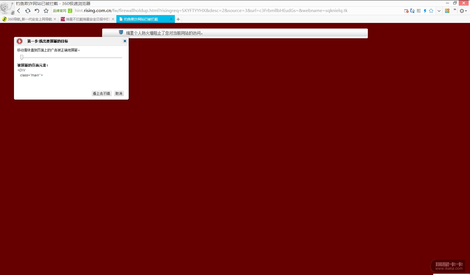The height and width of the screenshot is (275, 470).
Task: Click the blue outline favorites star
Action: point(431,11)
